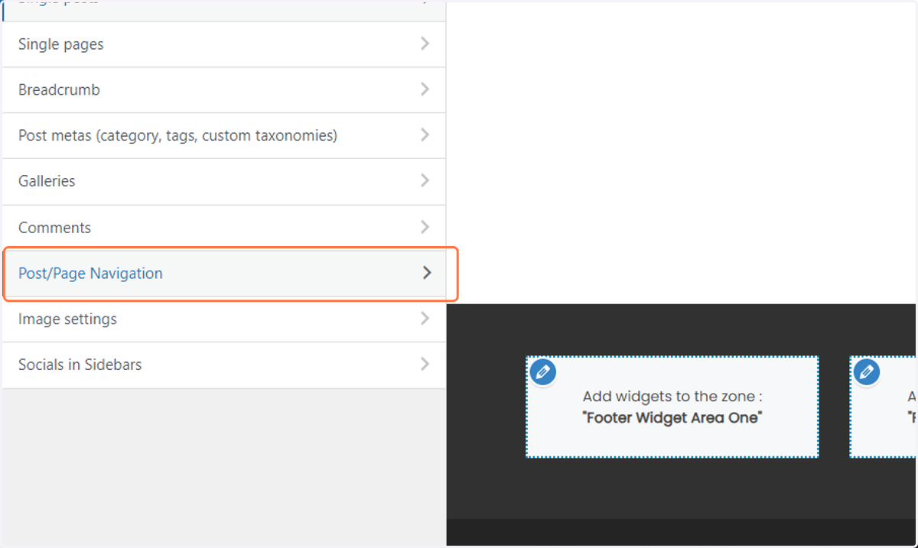Open Socials in Sidebars section
918x548 pixels.
click(224, 365)
